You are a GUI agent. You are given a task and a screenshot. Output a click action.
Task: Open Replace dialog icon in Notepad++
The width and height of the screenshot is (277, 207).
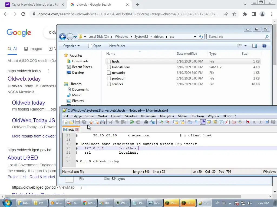point(153,122)
